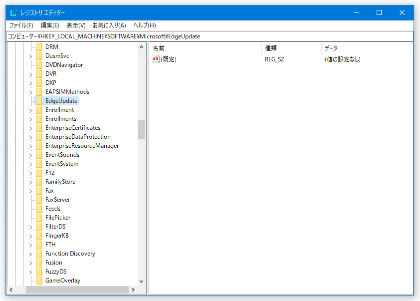420x301 pixels.
Task: Expand the FuzzyDS key
Action: click(30, 272)
